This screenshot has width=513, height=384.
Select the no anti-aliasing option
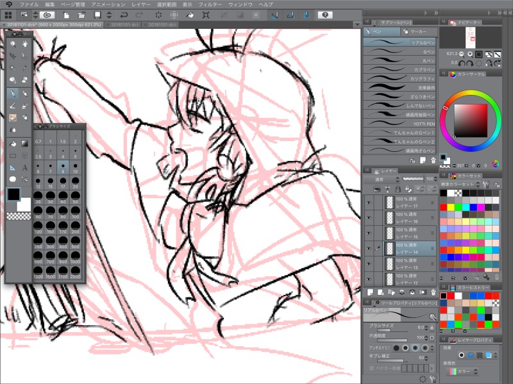point(396,348)
